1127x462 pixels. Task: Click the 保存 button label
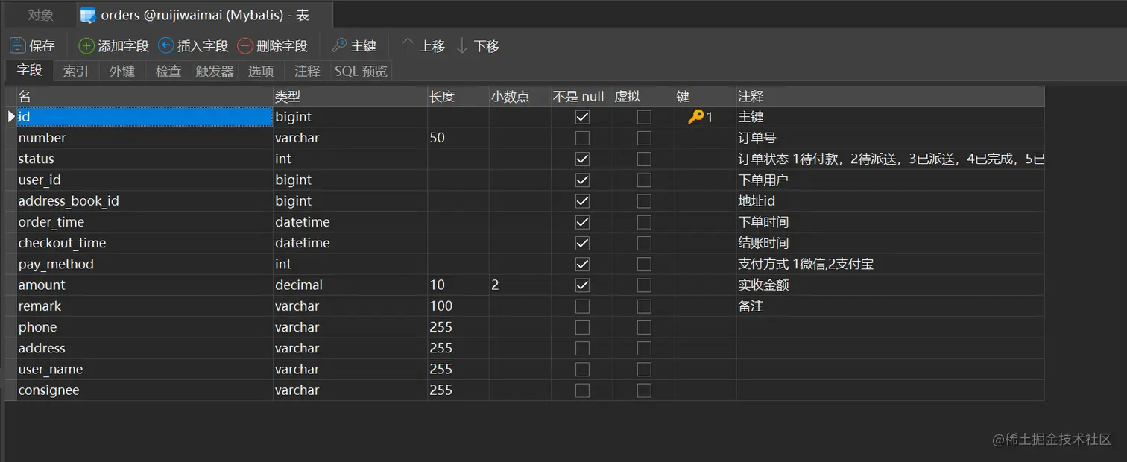[42, 45]
